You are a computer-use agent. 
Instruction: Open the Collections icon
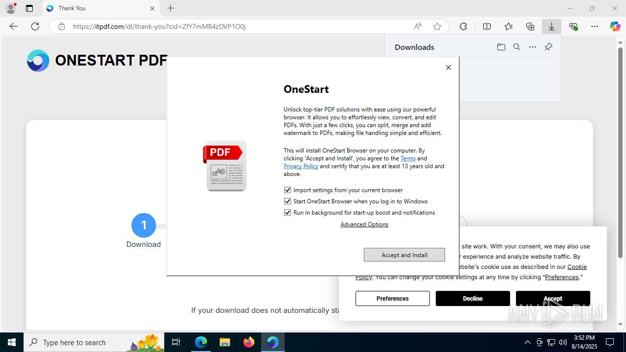coord(530,26)
